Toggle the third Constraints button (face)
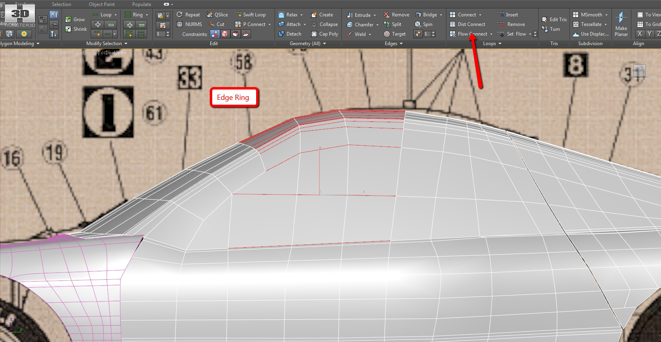The width and height of the screenshot is (661, 342). point(235,34)
